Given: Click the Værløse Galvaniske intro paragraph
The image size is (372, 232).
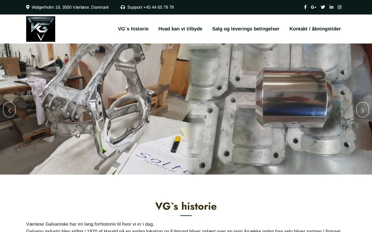Looking at the screenshot, I should [x=90, y=224].
